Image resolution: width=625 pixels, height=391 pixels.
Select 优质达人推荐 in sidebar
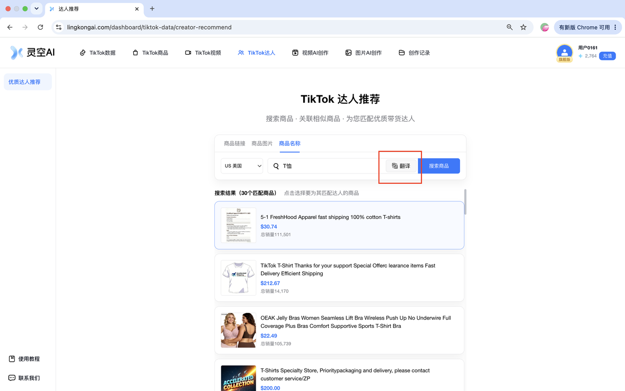[x=28, y=82]
